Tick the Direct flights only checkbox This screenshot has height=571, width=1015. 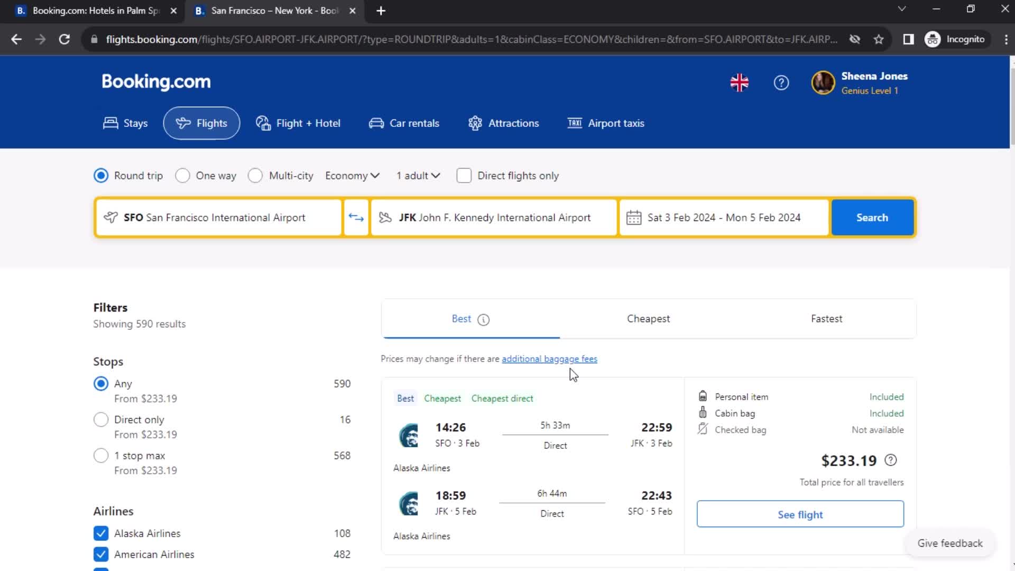pos(464,176)
